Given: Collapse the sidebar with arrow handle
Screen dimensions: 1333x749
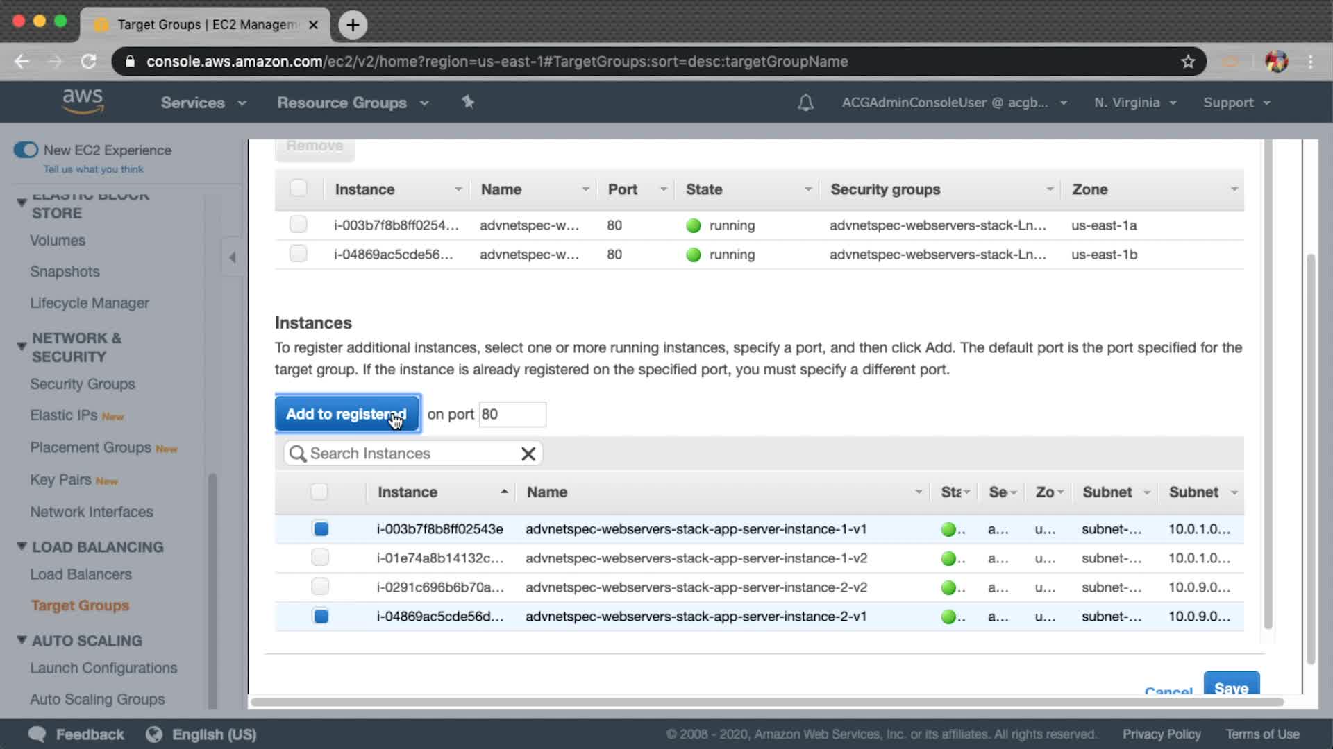Looking at the screenshot, I should point(233,257).
